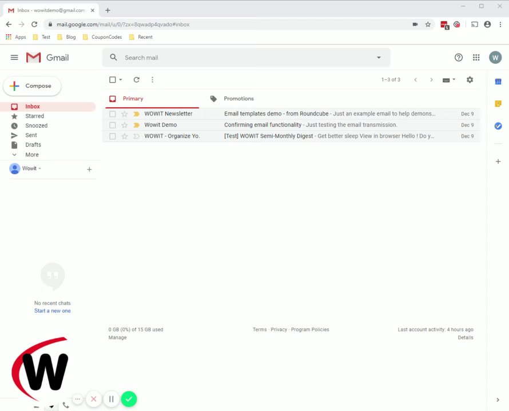
Task: Expand the select options arrow
Action: (x=121, y=80)
